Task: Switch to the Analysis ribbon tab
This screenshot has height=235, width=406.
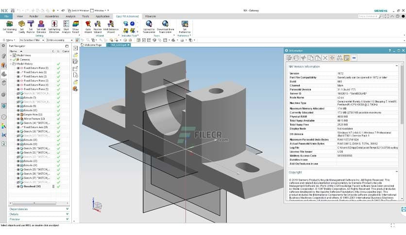Action: pyautogui.click(x=70, y=16)
